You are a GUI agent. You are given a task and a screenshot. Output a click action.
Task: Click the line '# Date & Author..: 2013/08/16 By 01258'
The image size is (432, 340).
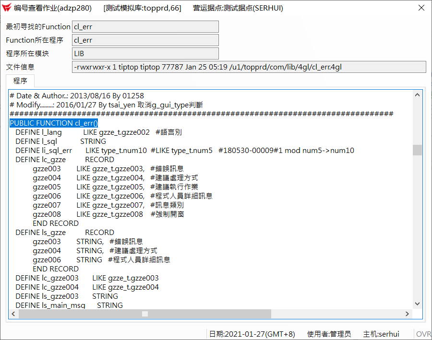click(77, 96)
